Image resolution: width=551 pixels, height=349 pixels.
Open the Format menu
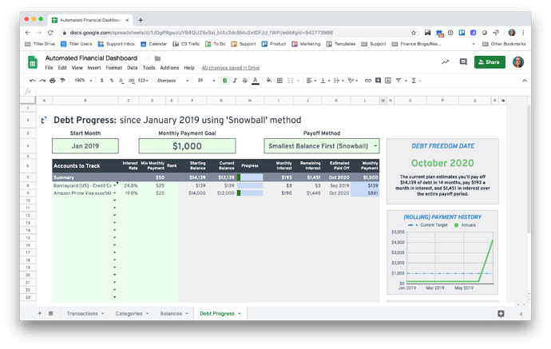coord(114,68)
